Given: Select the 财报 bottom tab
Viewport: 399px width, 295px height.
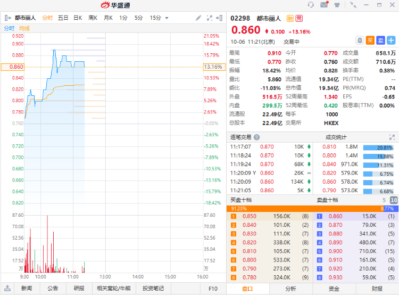Looking at the screenshot, I should (377, 289).
